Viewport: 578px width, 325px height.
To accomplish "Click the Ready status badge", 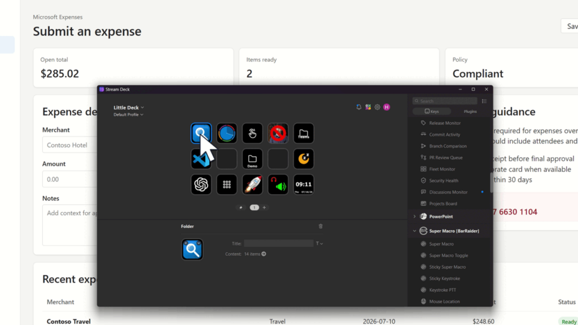I will (569, 322).
